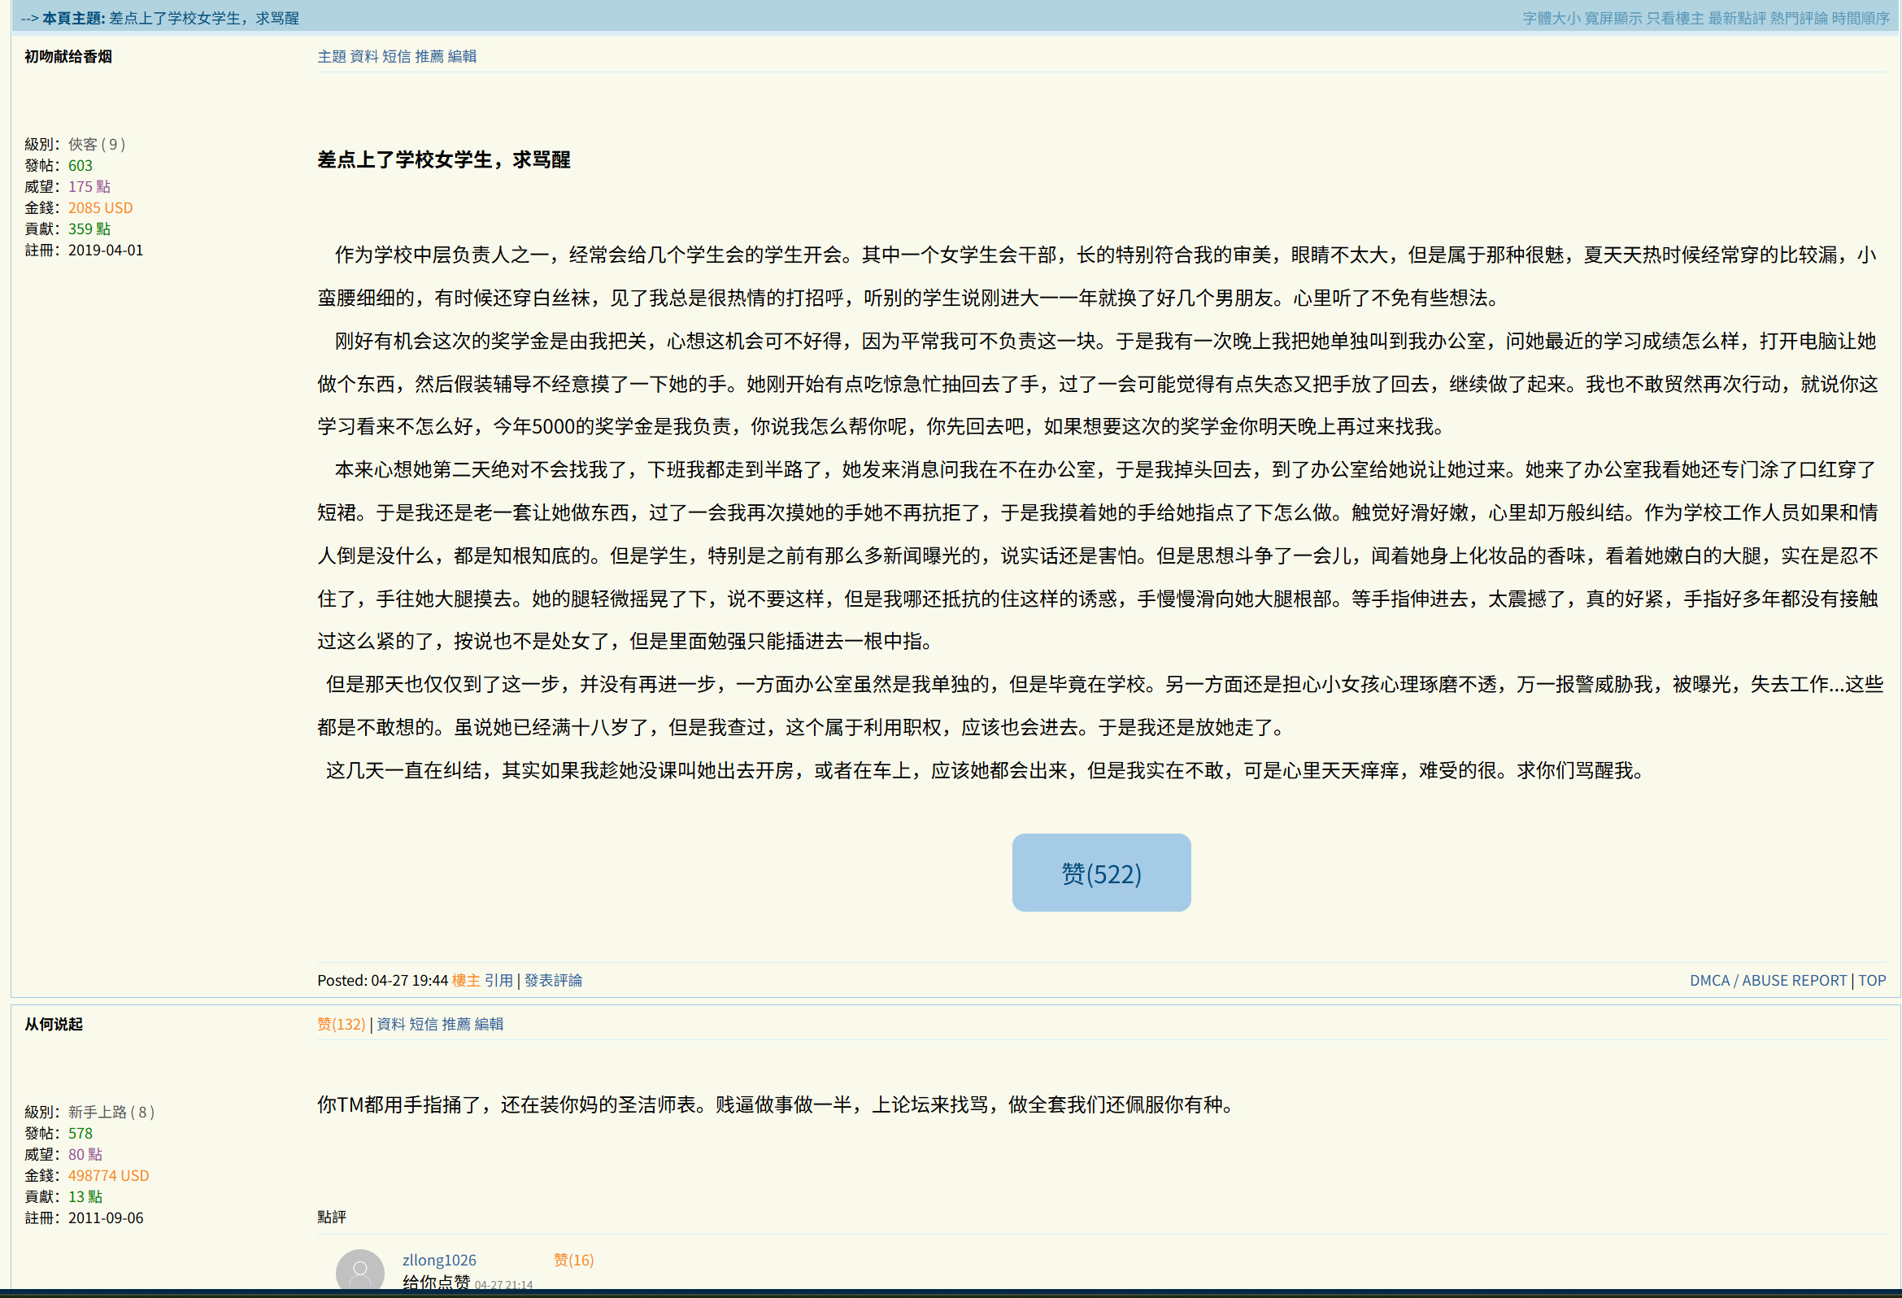The image size is (1902, 1298).
Task: Click 編輯 on the first post
Action: click(462, 56)
